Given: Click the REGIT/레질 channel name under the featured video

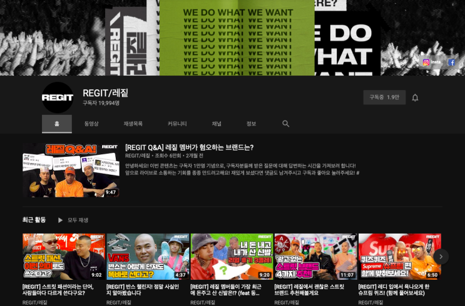Looking at the screenshot, I should pyautogui.click(x=138, y=155).
